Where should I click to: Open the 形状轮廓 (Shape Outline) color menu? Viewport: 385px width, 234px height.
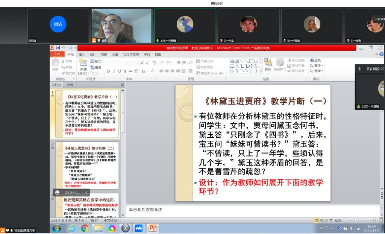[297, 65]
